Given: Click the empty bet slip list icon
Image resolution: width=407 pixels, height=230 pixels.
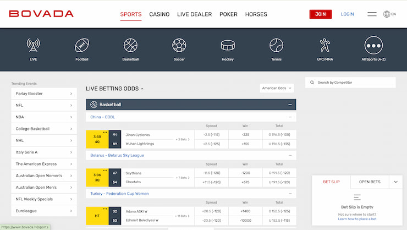Looking at the screenshot, I should pos(357,198).
